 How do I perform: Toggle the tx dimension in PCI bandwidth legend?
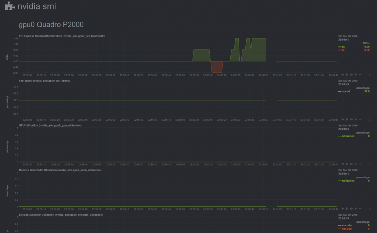click(x=343, y=50)
